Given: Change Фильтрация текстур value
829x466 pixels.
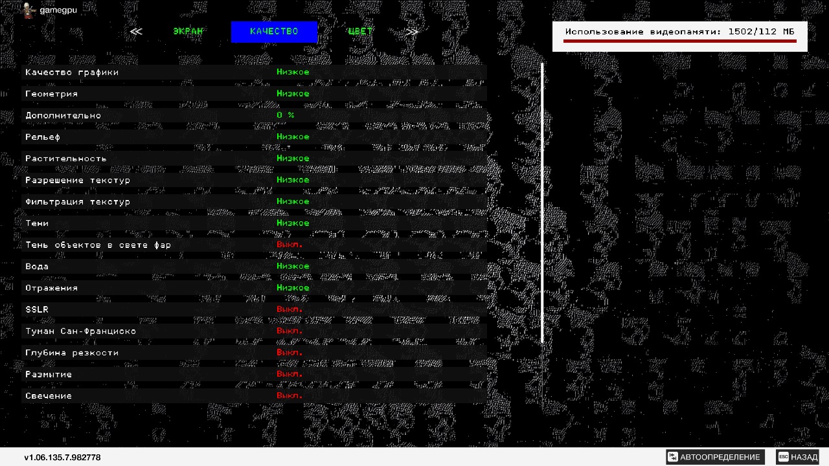Looking at the screenshot, I should (293, 201).
